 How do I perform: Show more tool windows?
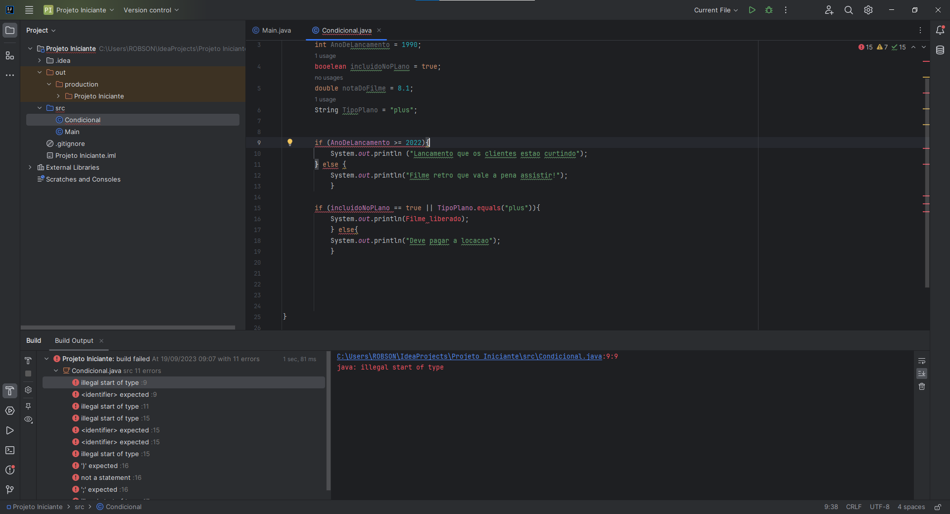pos(10,75)
